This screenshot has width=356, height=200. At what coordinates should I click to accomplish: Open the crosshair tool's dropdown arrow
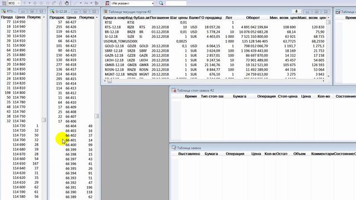(29, 3)
